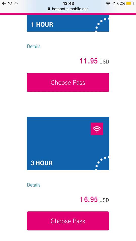
Task: Open Details link under 1 HOUR pass
Action: (x=34, y=46)
